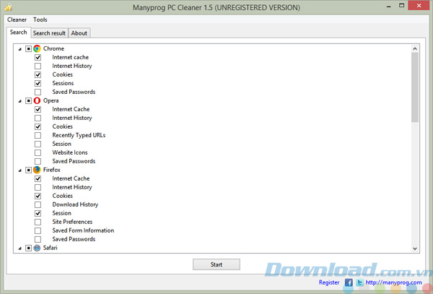Select 'Saved Form Information' text
433x294 pixels.
click(83, 230)
